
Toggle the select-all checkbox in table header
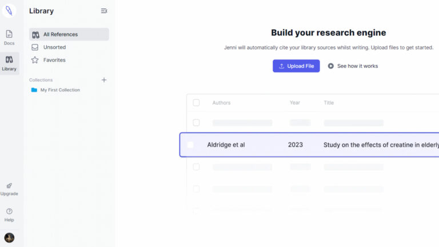[196, 103]
